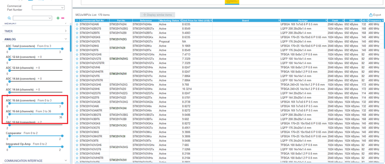The image size is (385, 164).
Task: Collapse the ANALOG filter section
Action: tap(66, 39)
